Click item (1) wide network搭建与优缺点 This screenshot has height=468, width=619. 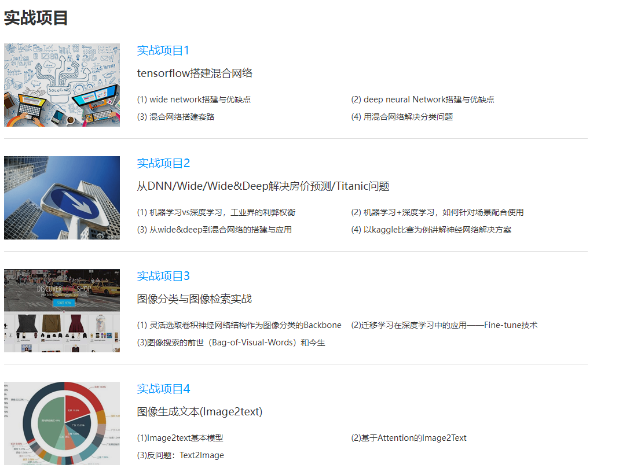tap(194, 100)
